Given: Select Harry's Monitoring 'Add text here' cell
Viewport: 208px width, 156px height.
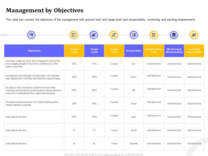Looking at the screenshot, I should 174,77.
